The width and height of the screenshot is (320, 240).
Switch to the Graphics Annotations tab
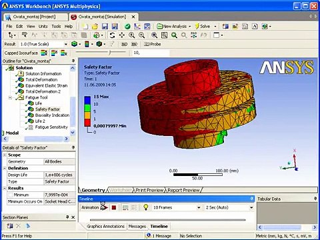(105, 226)
